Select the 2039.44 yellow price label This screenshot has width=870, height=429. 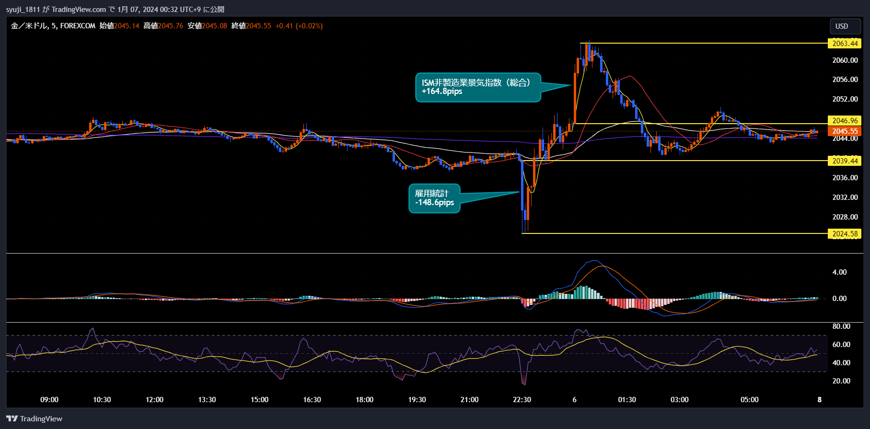pos(845,161)
